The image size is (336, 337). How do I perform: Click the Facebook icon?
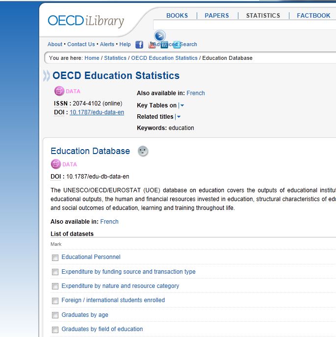point(139,45)
